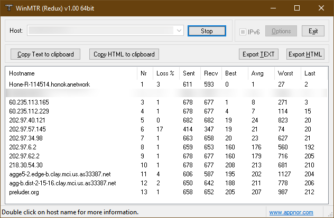This screenshot has height=218, width=334.
Task: Copy HTML to clipboard
Action: point(124,54)
